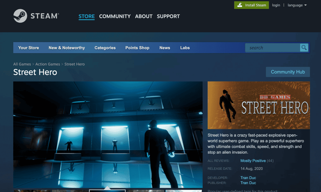Image resolution: width=321 pixels, height=192 pixels.
Task: Click the 'Street Hero' page title
Action: pyautogui.click(x=35, y=72)
